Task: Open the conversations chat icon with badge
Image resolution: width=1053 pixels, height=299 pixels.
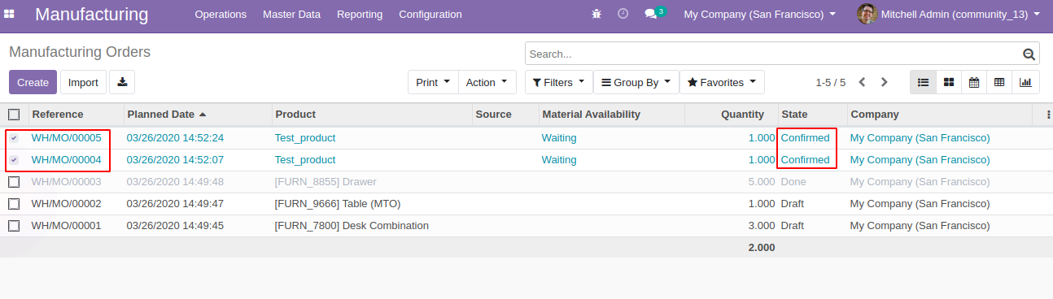Action: pos(654,14)
